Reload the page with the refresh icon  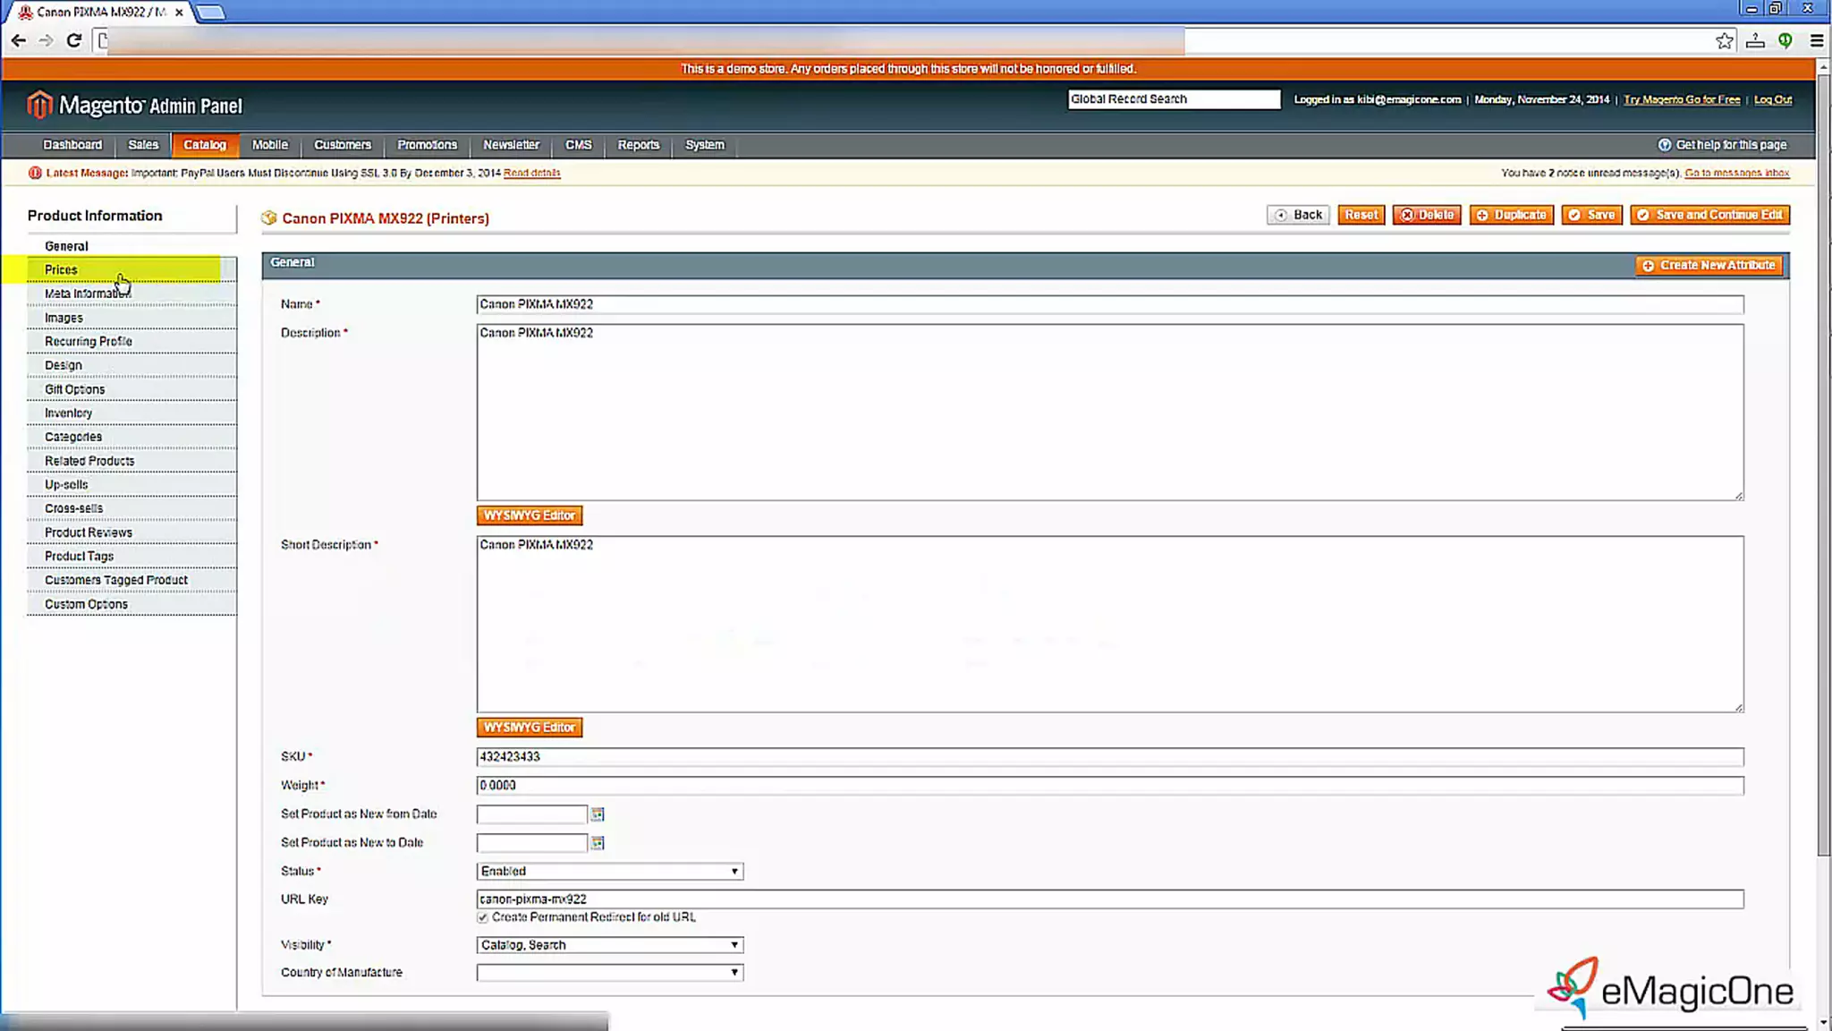[x=74, y=40]
